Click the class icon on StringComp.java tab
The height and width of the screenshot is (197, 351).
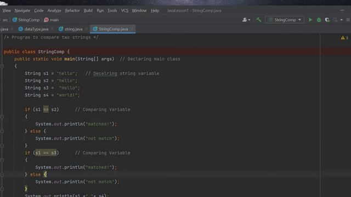95,29
